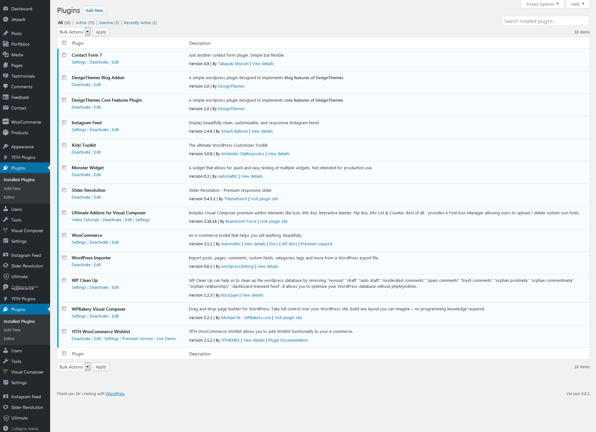Open Plugin Documentation for YITH Wishlist

(288, 340)
